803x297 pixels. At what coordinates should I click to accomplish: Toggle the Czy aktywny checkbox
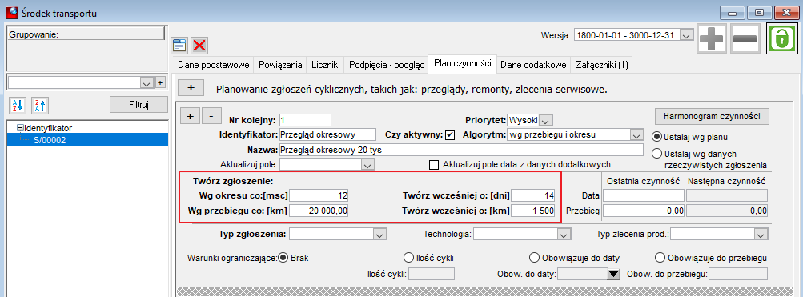coord(450,135)
